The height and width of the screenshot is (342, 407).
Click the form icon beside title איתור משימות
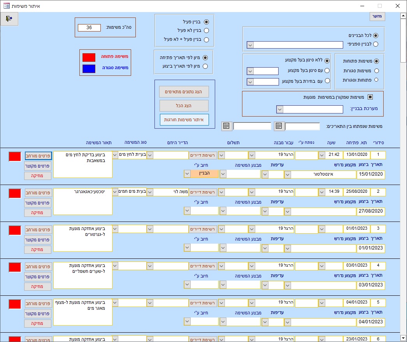(x=7, y=6)
